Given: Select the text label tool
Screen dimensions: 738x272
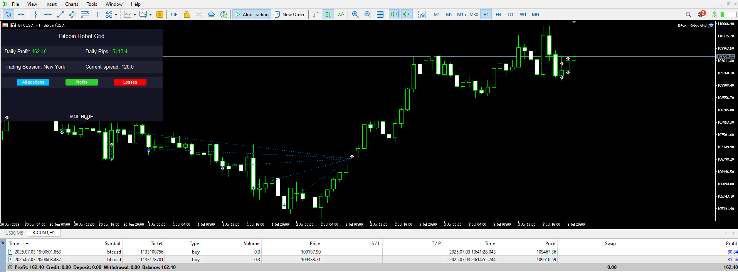Looking at the screenshot, I should (97, 15).
